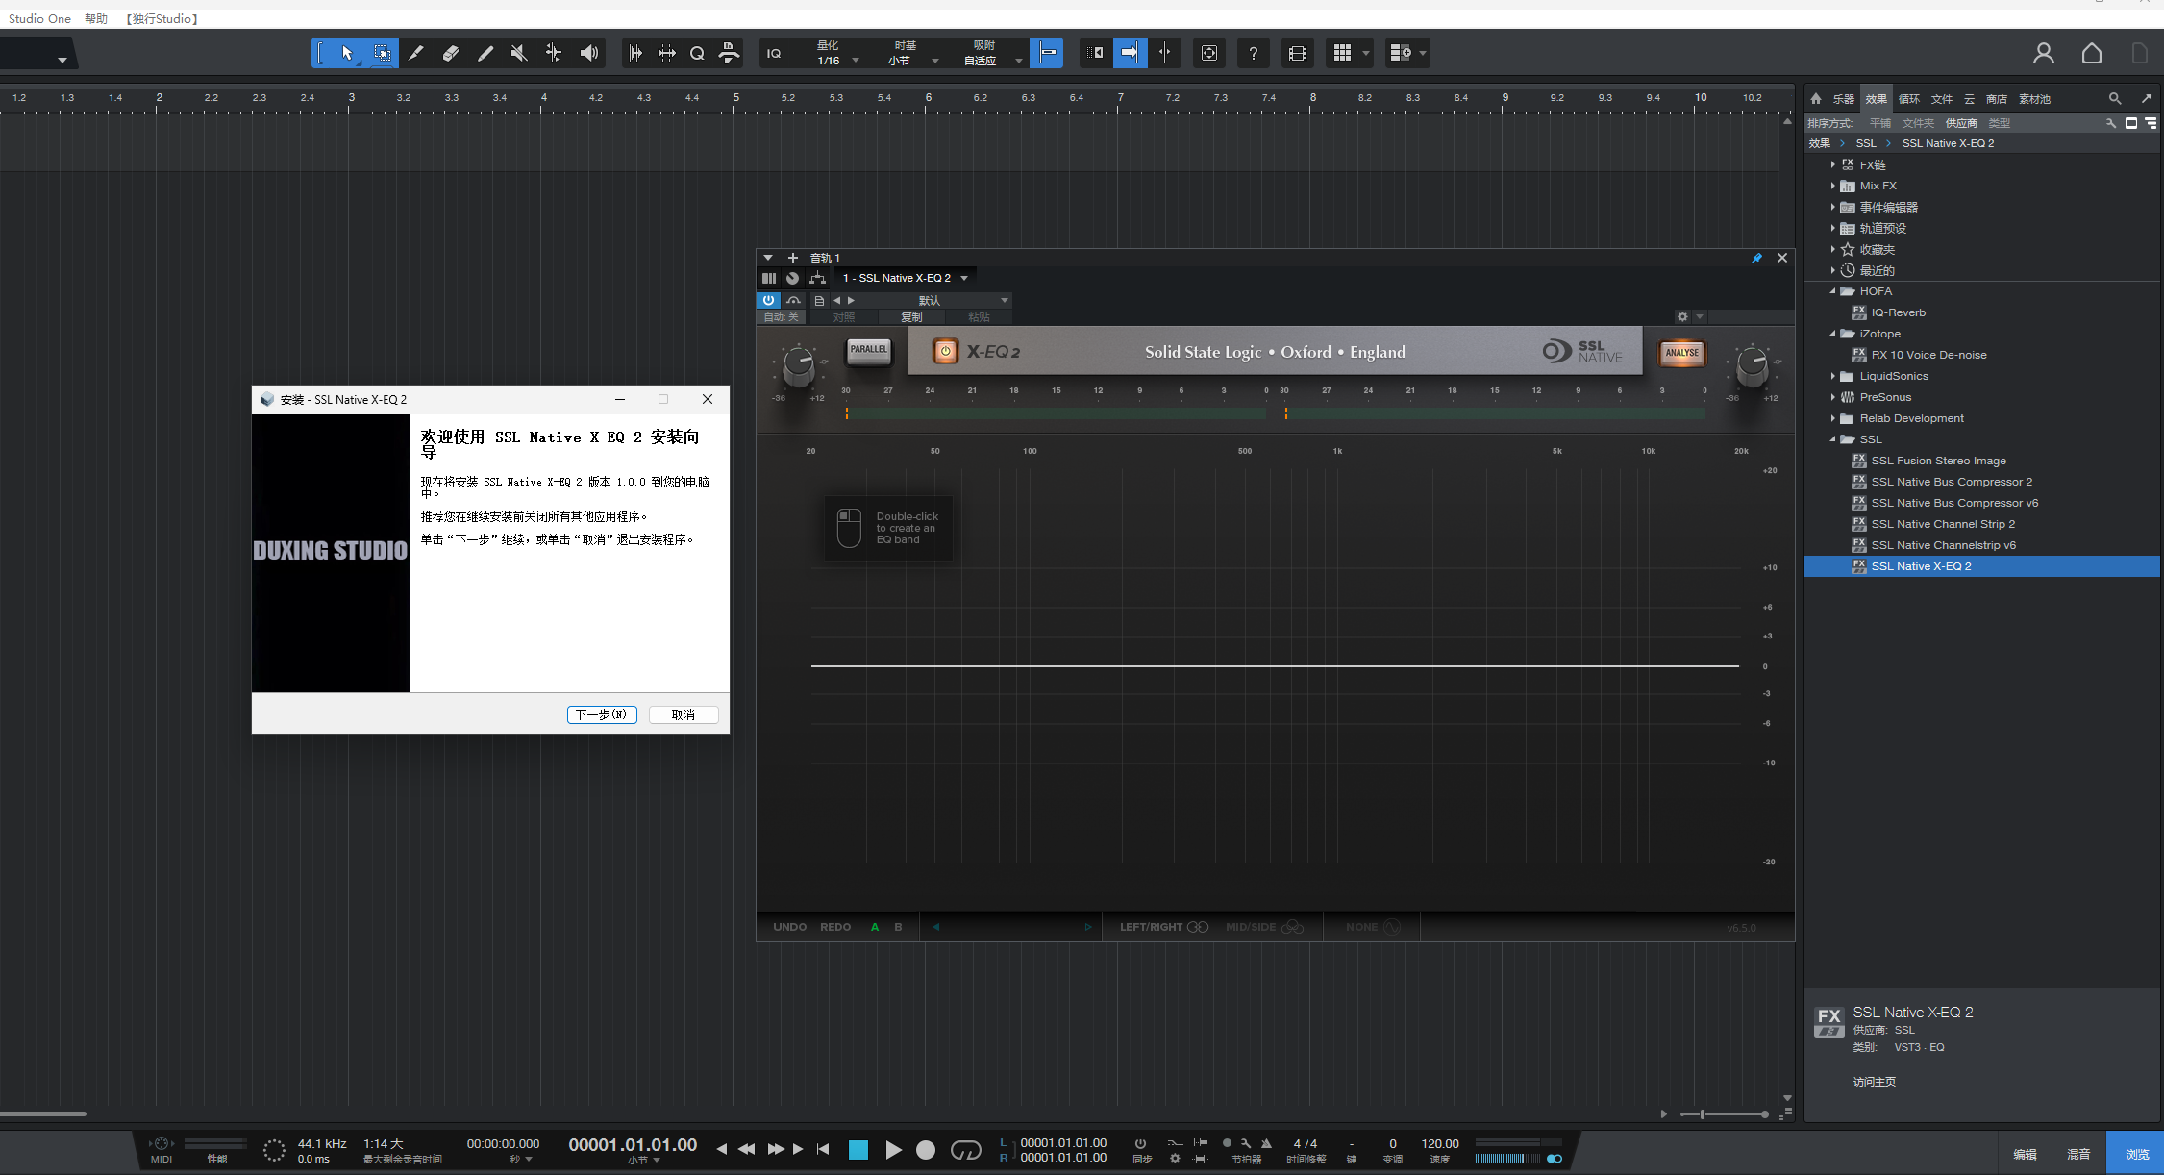Image resolution: width=2164 pixels, height=1175 pixels.
Task: Select LEFT/RIGHT processing mode
Action: 1163,927
